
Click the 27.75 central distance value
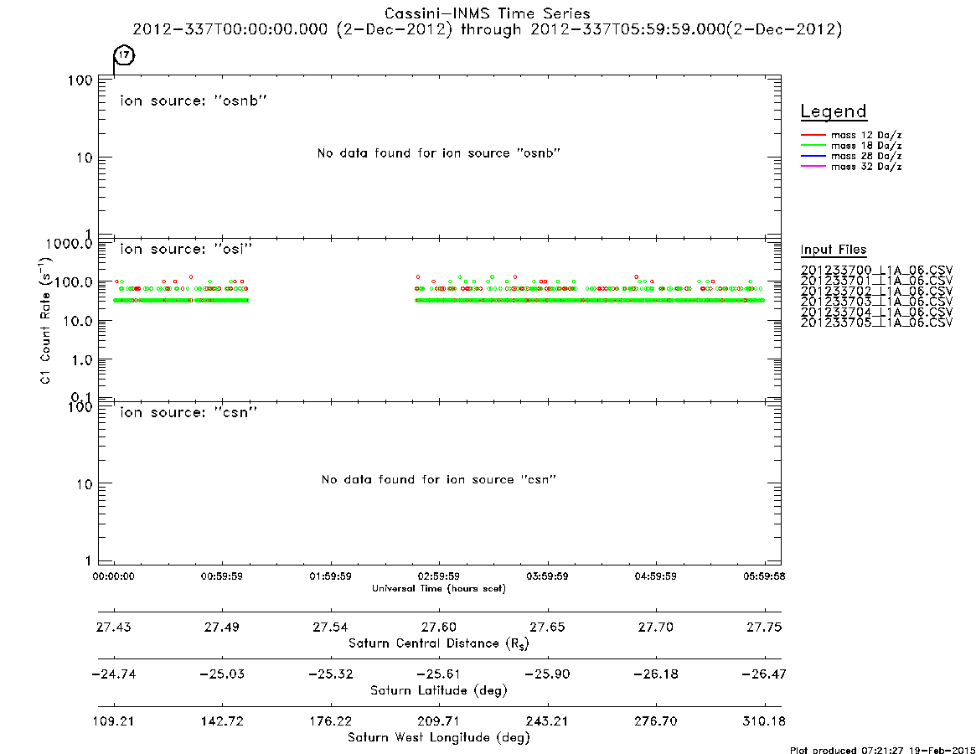coord(764,627)
